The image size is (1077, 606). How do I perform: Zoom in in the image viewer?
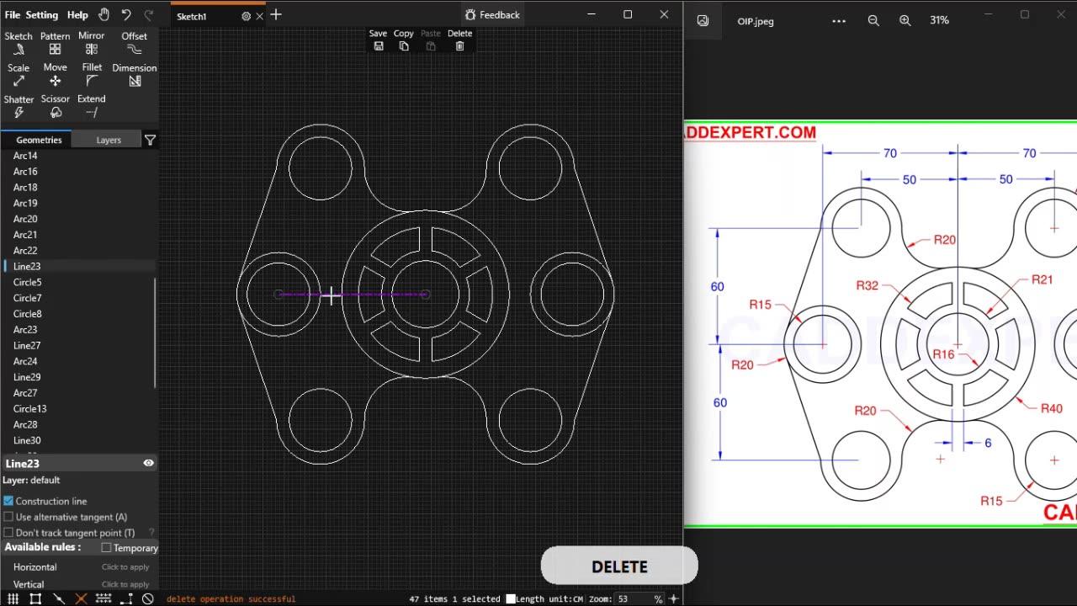pos(905,20)
